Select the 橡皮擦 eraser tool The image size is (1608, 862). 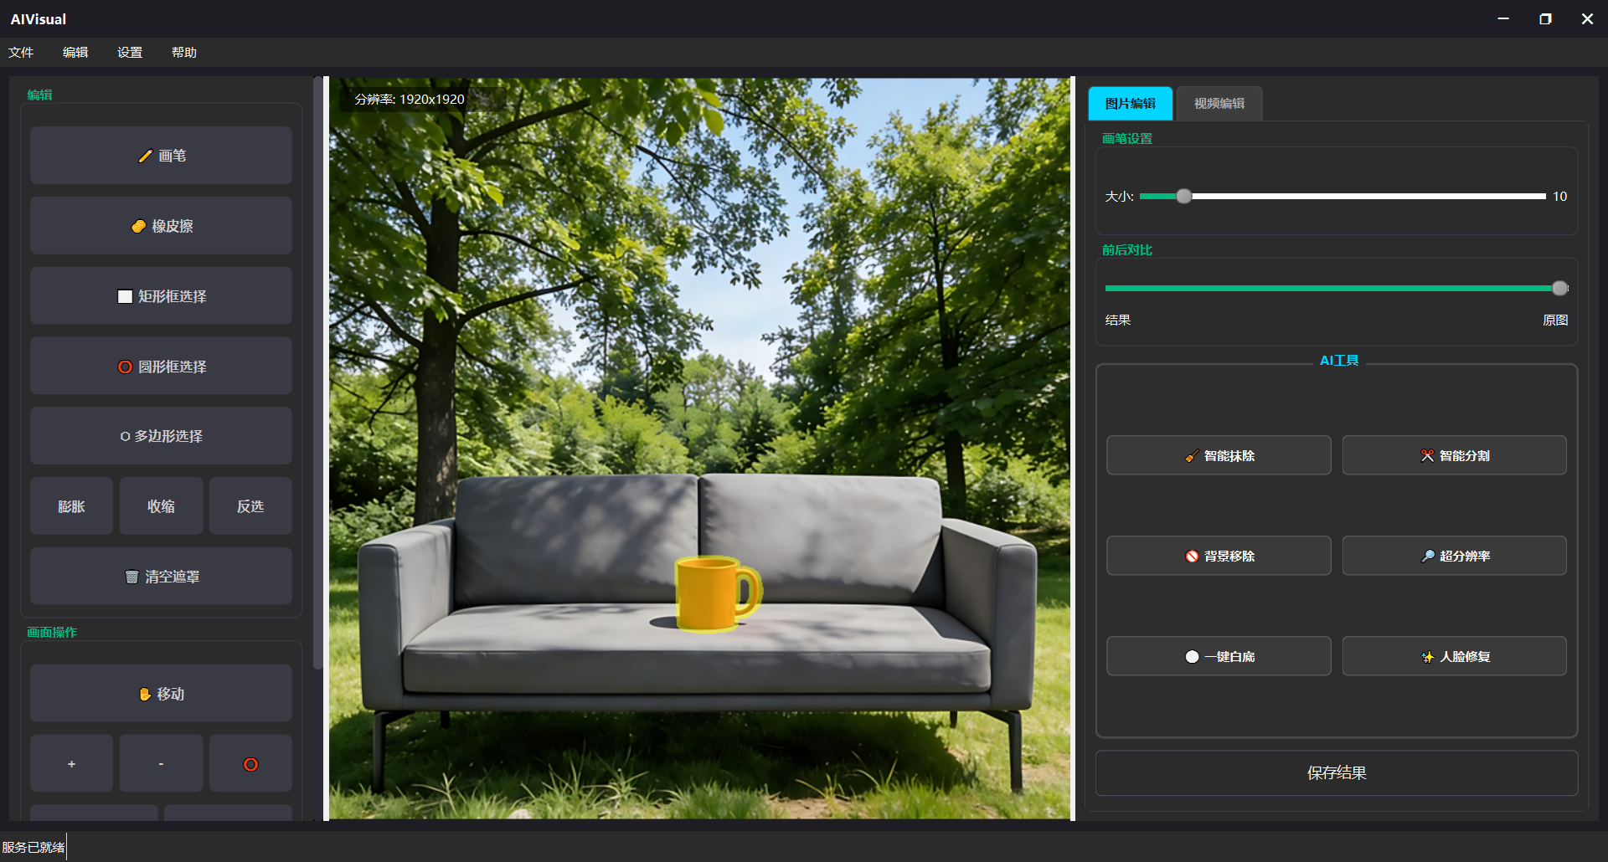pyautogui.click(x=161, y=226)
